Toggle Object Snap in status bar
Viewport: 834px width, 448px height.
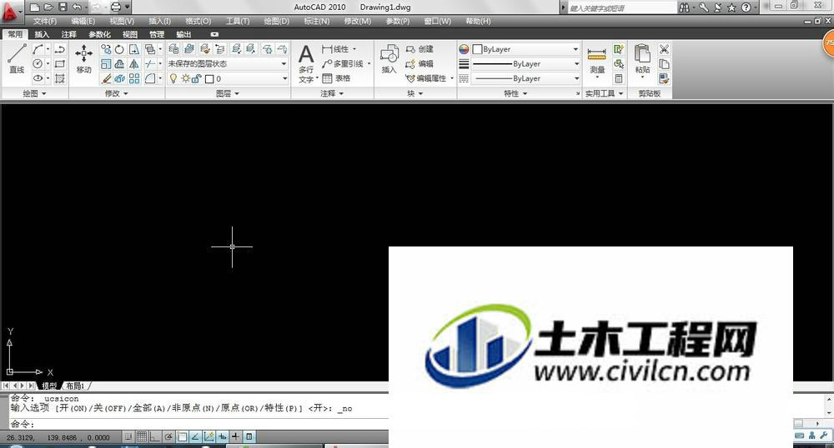coord(182,437)
